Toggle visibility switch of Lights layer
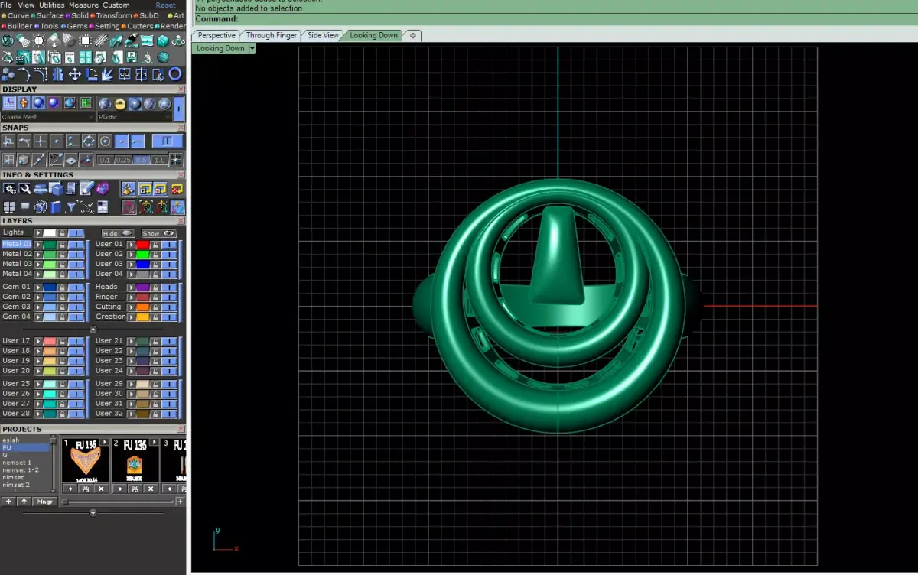The width and height of the screenshot is (918, 575). (76, 233)
